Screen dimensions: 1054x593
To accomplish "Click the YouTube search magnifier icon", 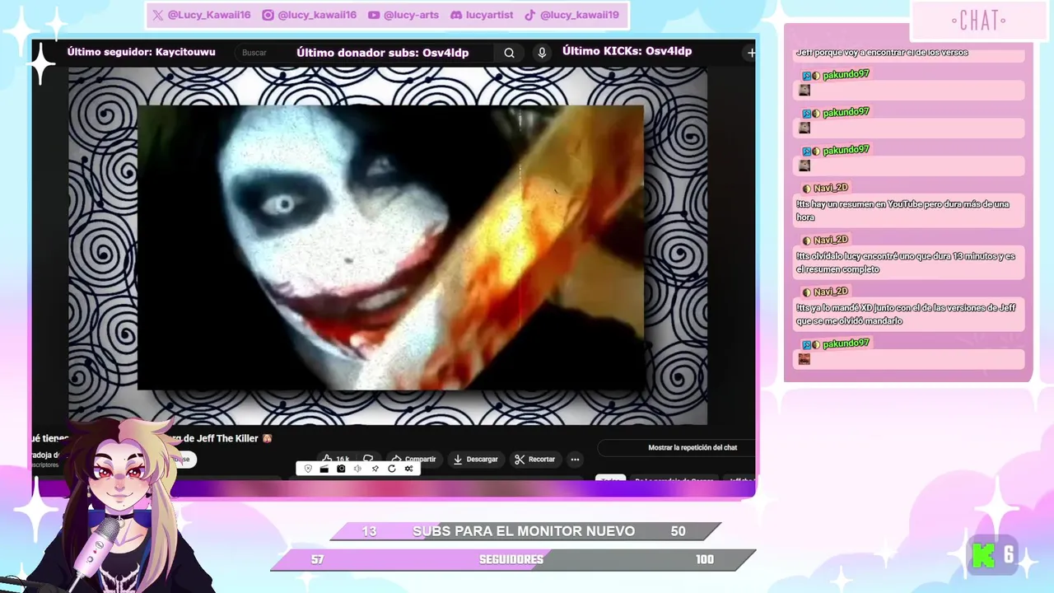I will tap(509, 53).
